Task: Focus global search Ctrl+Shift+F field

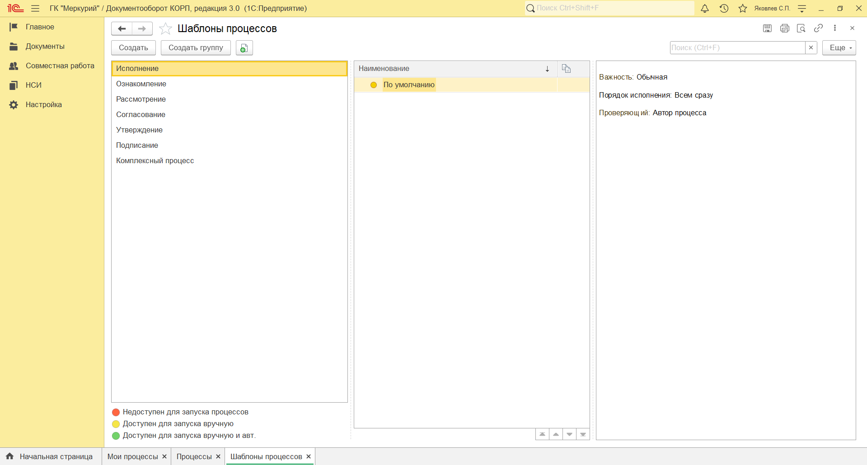Action: click(609, 8)
